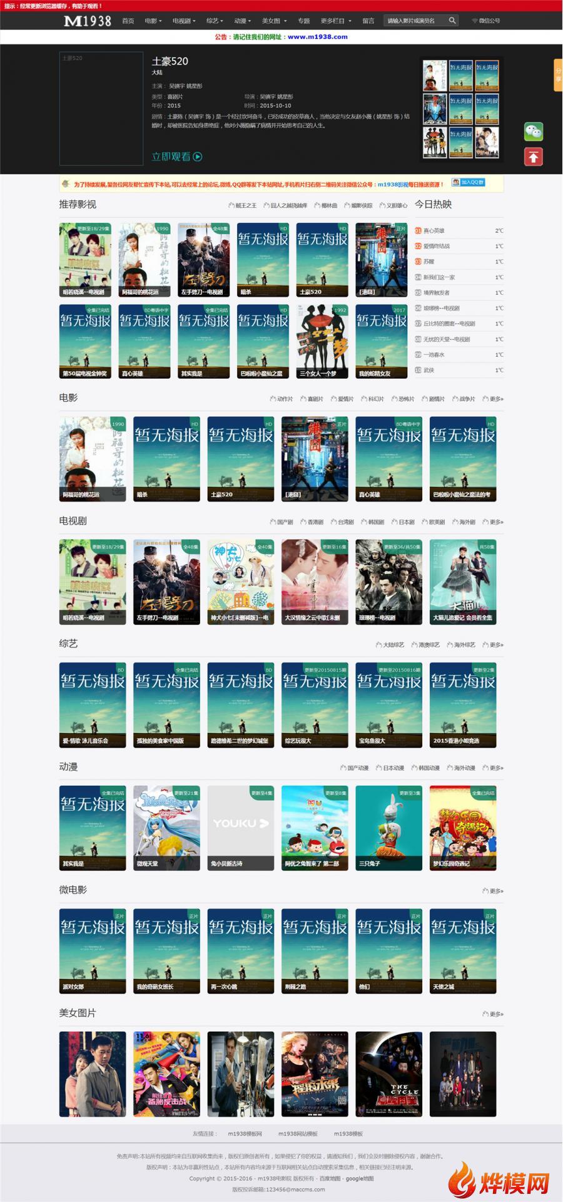The height and width of the screenshot is (1202, 563).
Task: Open the 三只兔子 anime poster
Action: (389, 828)
